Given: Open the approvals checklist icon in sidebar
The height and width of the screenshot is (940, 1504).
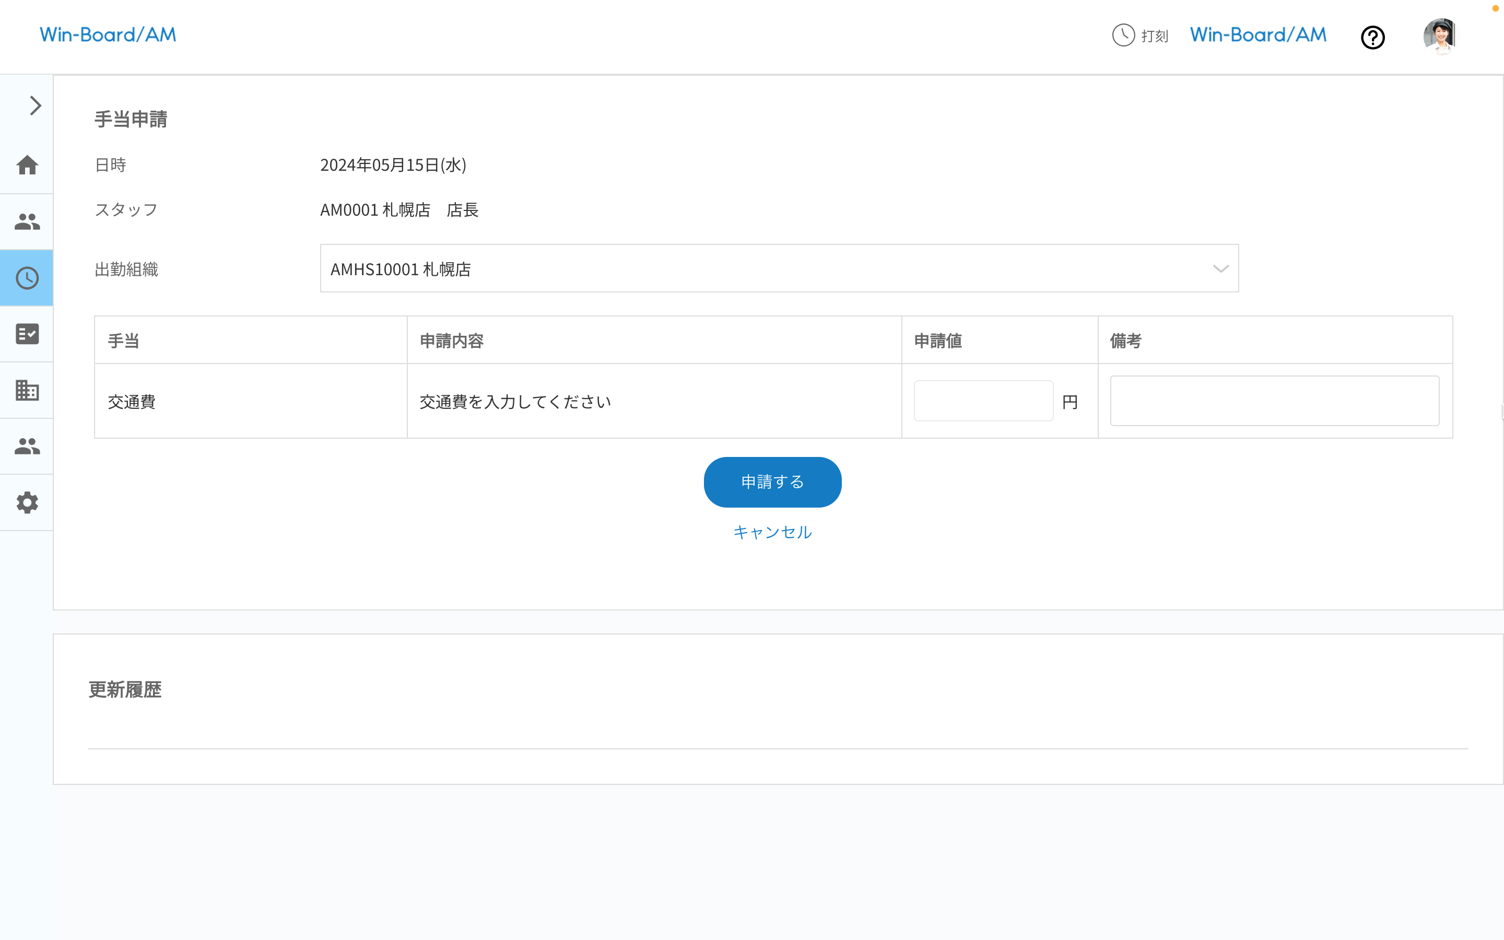Looking at the screenshot, I should [x=27, y=334].
